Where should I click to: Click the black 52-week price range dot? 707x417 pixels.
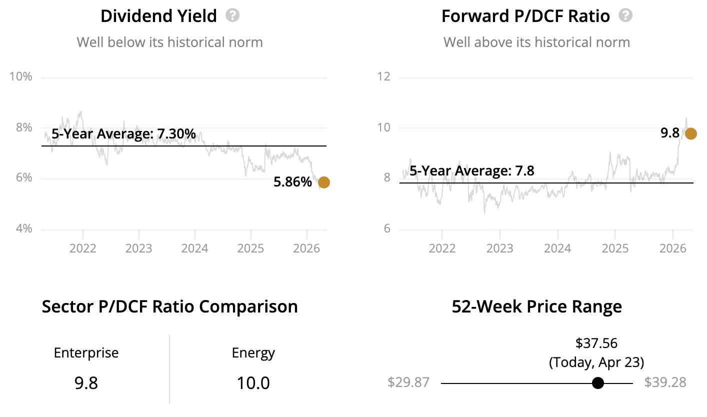coord(597,383)
